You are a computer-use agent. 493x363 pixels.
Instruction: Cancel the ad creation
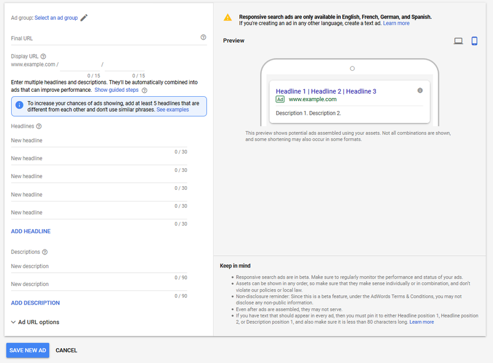66,350
